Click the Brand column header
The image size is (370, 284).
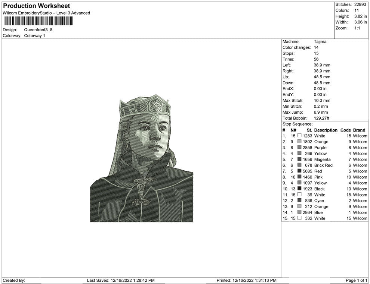coord(359,130)
